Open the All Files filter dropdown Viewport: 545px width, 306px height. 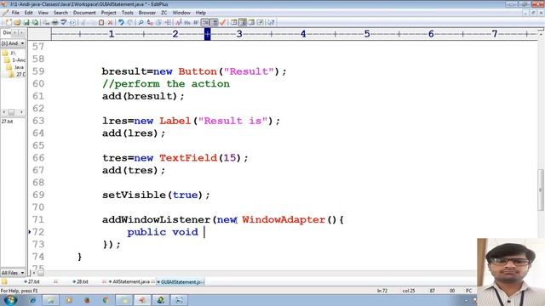pos(22,273)
